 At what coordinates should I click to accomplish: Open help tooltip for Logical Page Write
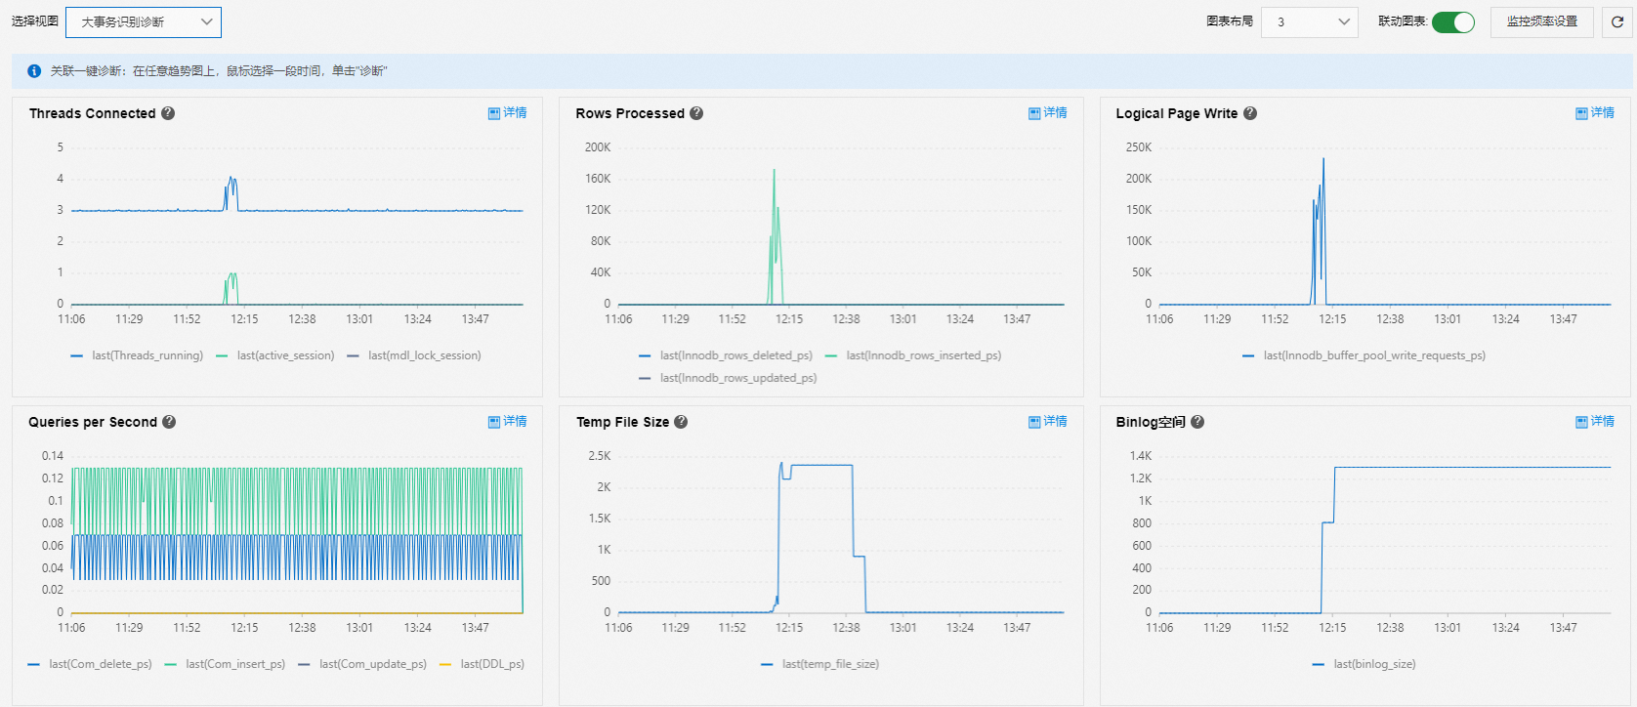point(1250,113)
